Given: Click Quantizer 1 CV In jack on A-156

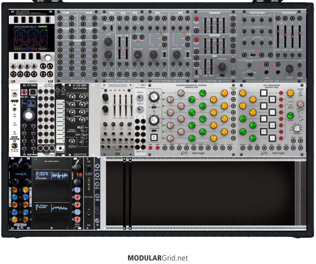Looking at the screenshot, I should pos(72,97).
